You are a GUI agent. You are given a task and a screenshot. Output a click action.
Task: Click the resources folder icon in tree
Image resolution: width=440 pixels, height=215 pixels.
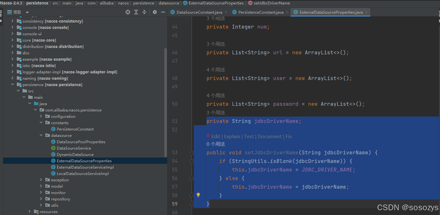pos(36,212)
